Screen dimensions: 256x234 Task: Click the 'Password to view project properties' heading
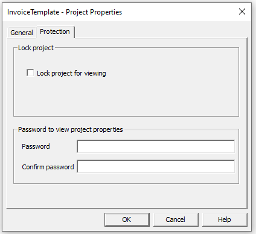[71, 129]
